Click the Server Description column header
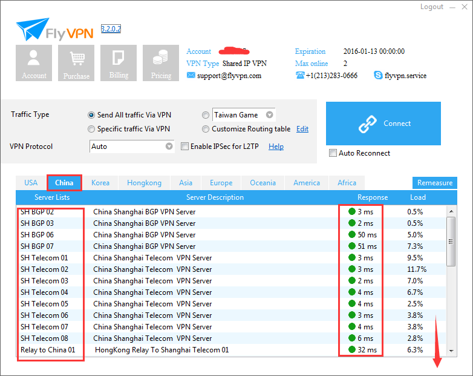Image resolution: width=473 pixels, height=376 pixels. click(215, 197)
